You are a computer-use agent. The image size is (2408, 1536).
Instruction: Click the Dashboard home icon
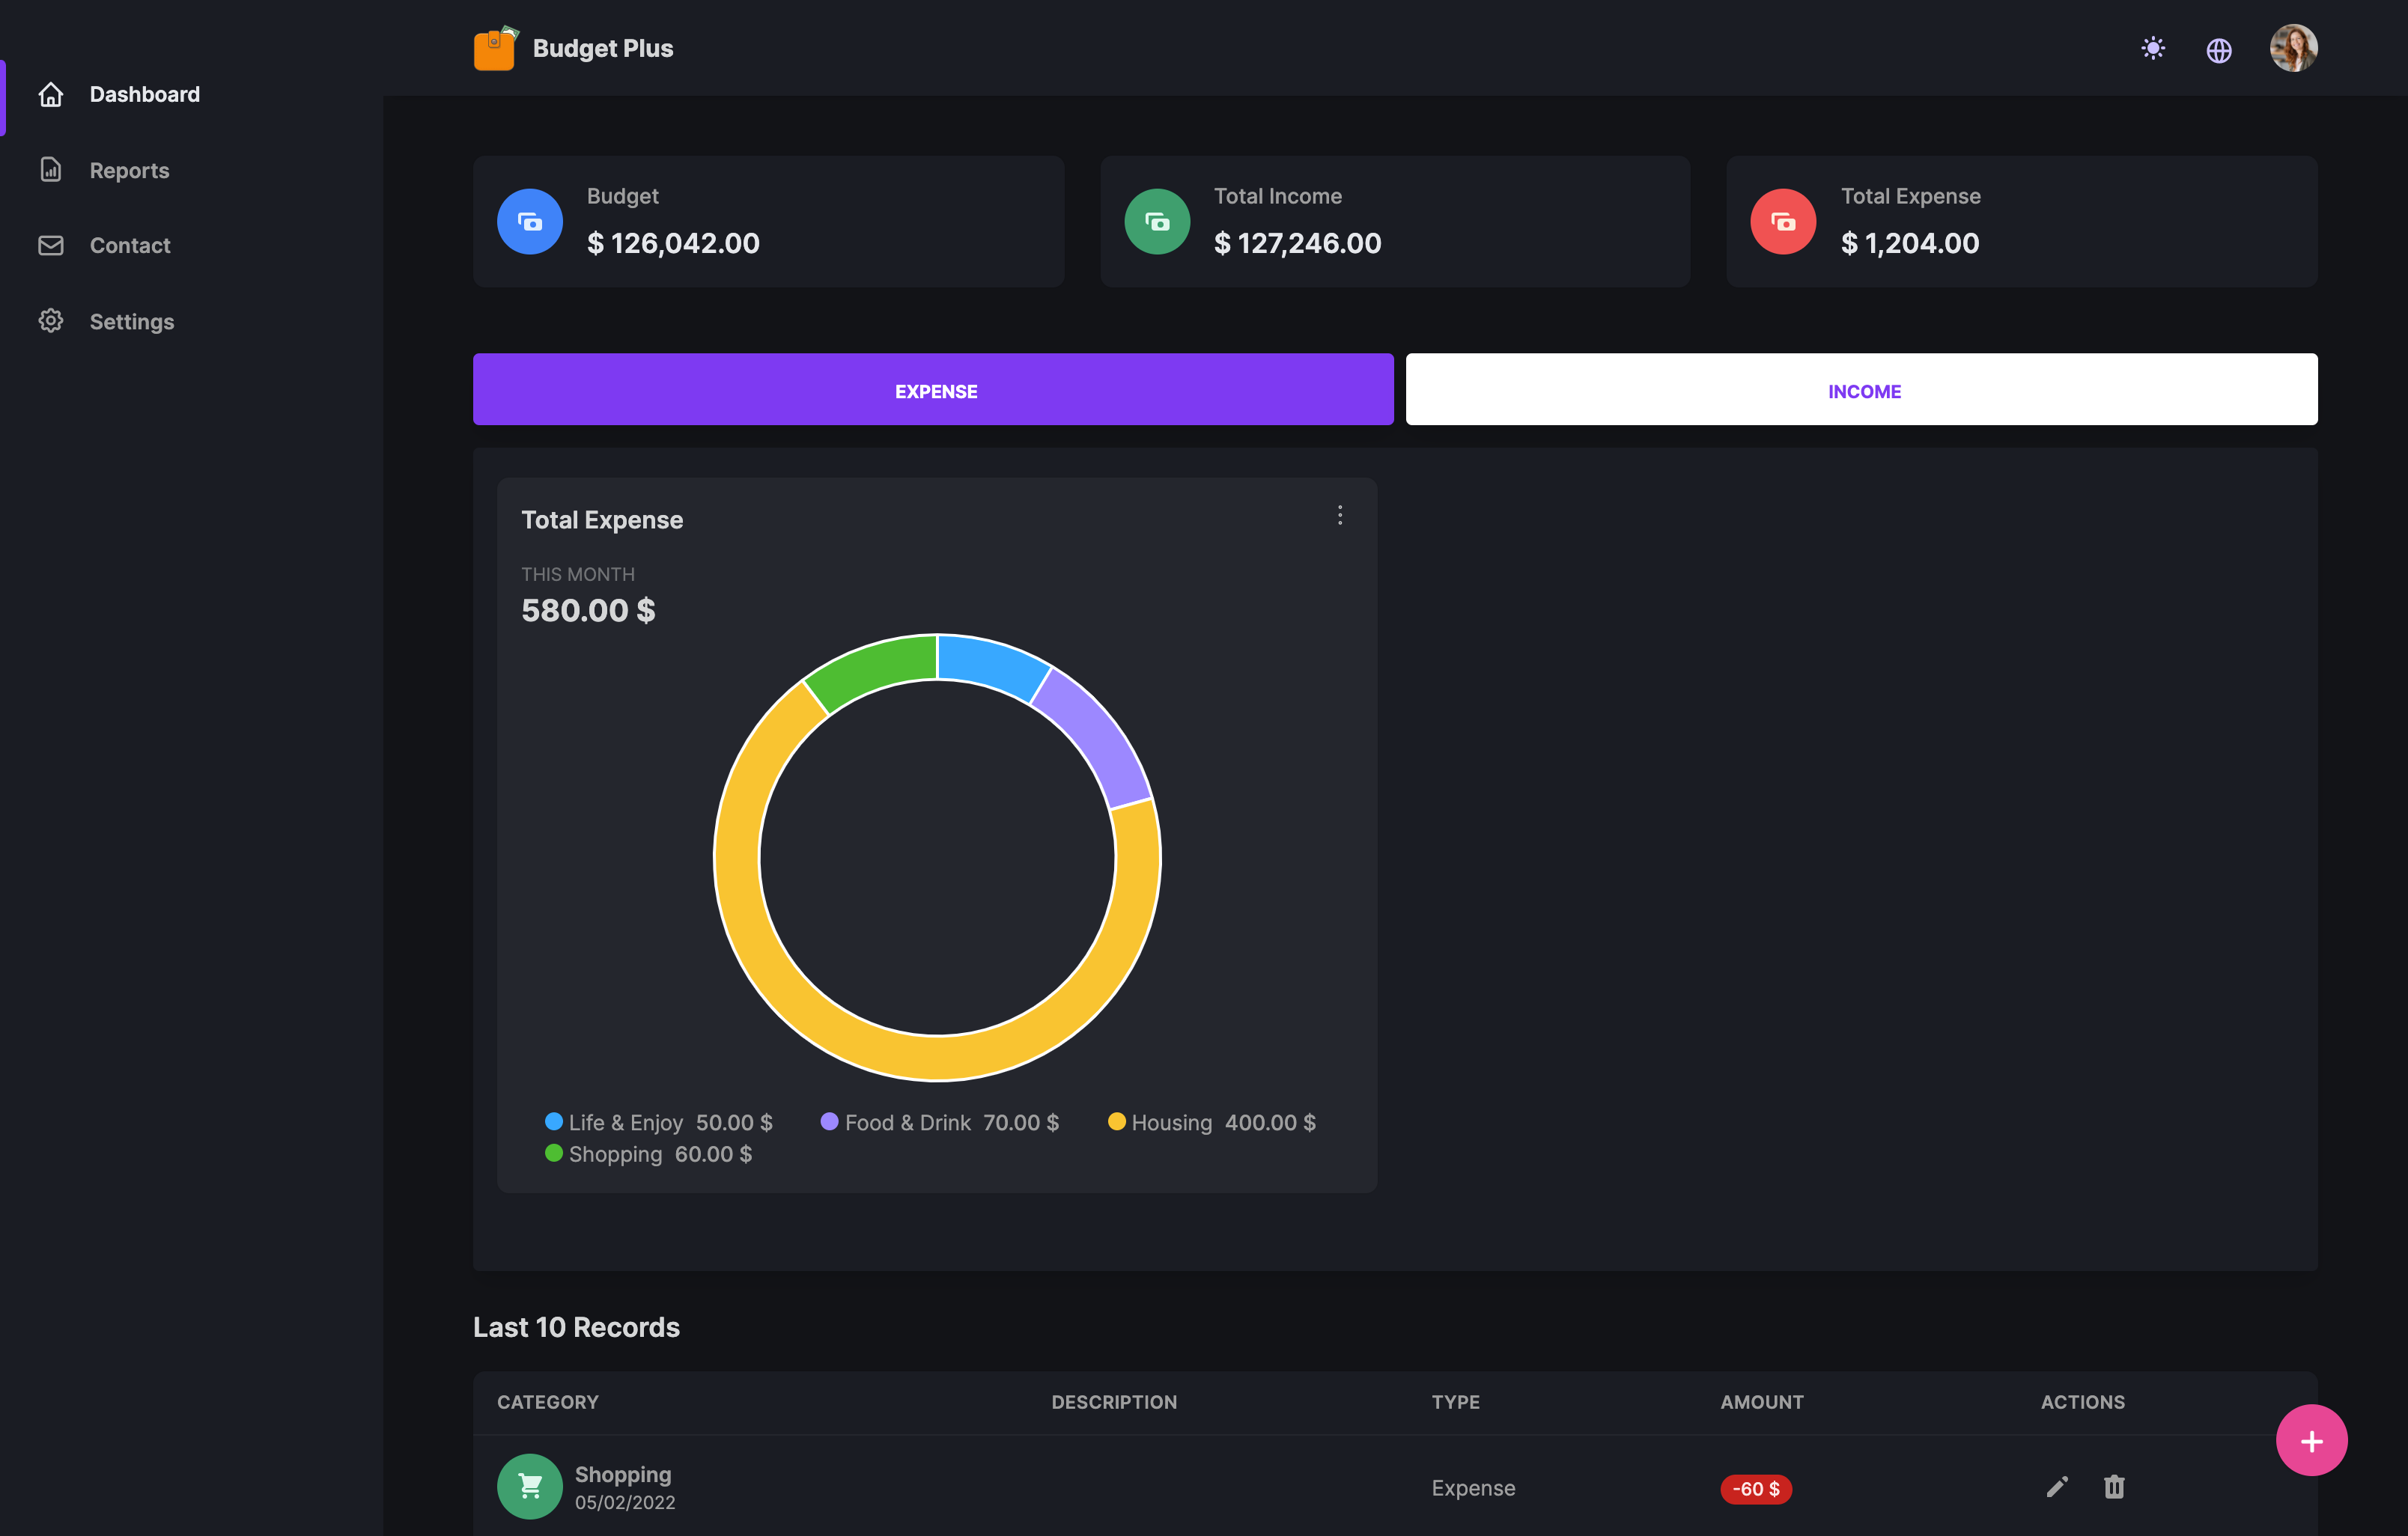[x=51, y=94]
